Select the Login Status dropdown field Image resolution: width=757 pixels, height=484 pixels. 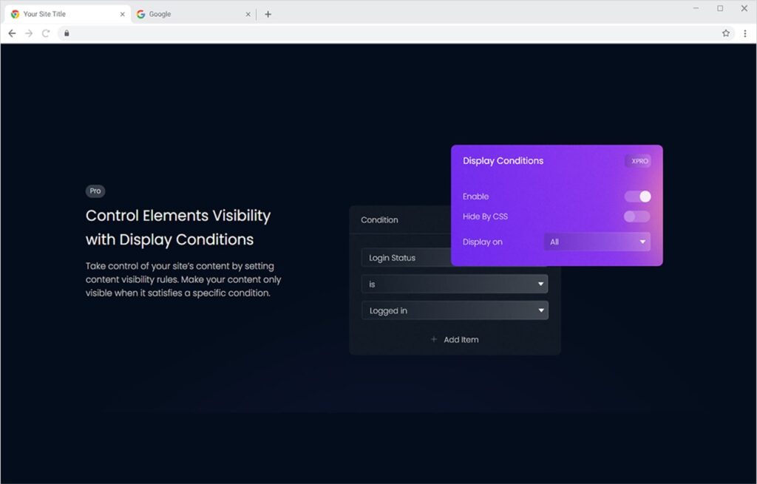(407, 258)
